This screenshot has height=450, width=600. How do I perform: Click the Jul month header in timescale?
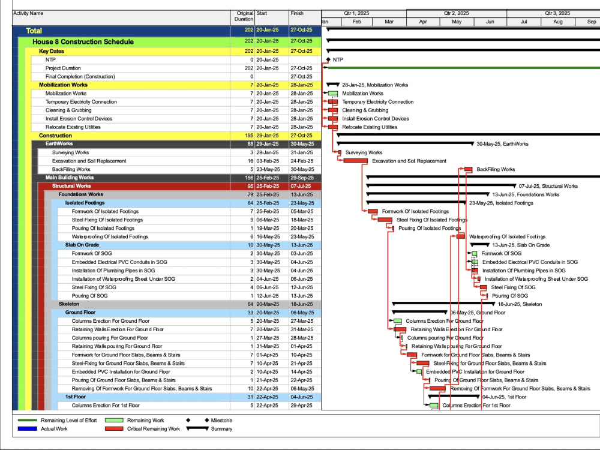click(x=523, y=22)
